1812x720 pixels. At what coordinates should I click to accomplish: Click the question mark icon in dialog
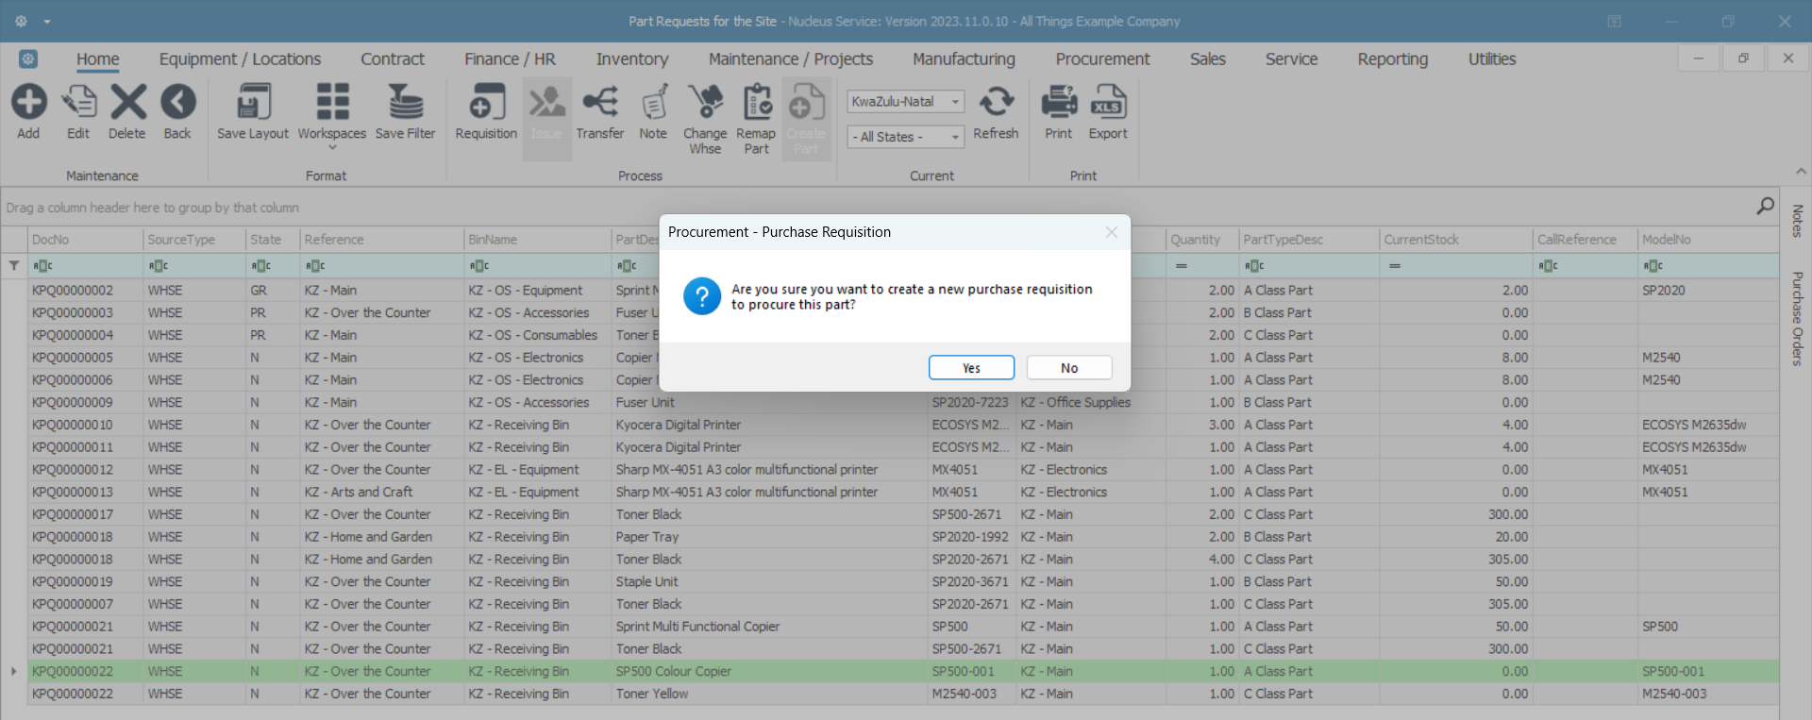coord(702,296)
